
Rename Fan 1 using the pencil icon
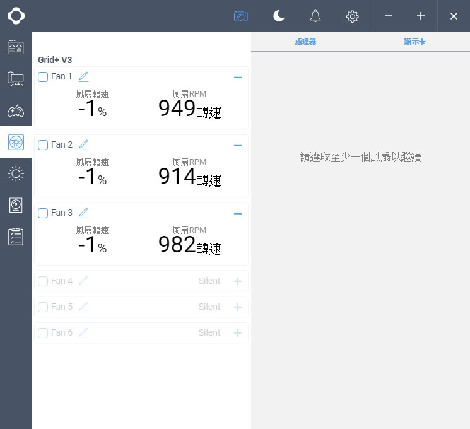pos(84,77)
